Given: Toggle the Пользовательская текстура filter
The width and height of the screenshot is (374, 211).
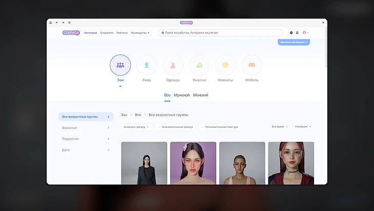Looking at the screenshot, I should (220, 126).
